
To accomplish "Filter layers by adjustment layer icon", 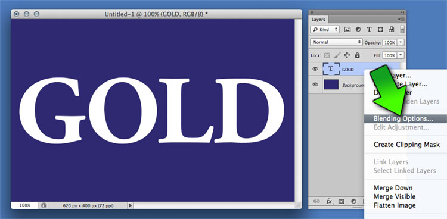I will tap(358, 29).
